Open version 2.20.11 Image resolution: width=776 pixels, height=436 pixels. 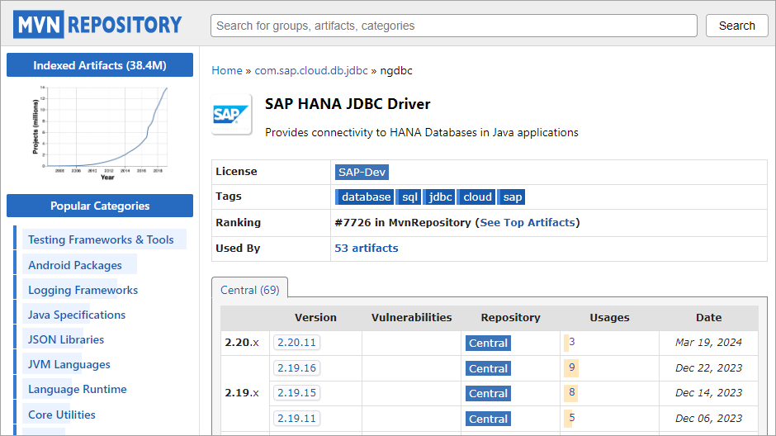point(296,343)
